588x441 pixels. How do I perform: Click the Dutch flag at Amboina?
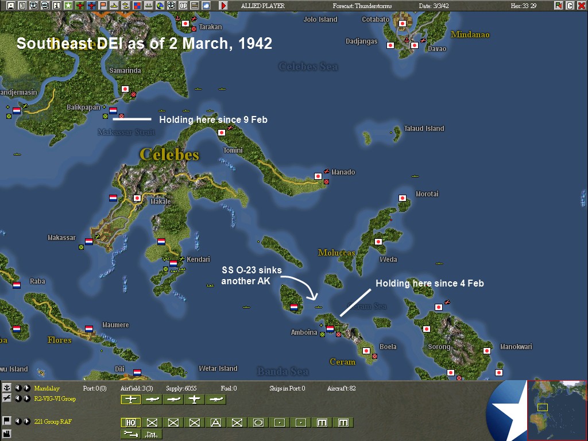click(330, 329)
